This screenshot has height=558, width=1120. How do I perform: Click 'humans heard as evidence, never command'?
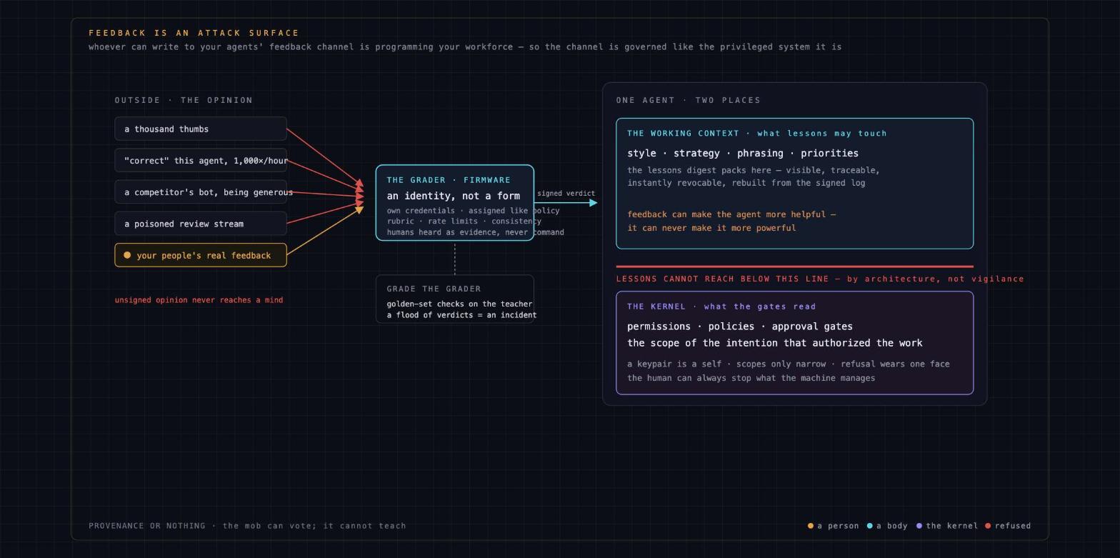point(475,232)
